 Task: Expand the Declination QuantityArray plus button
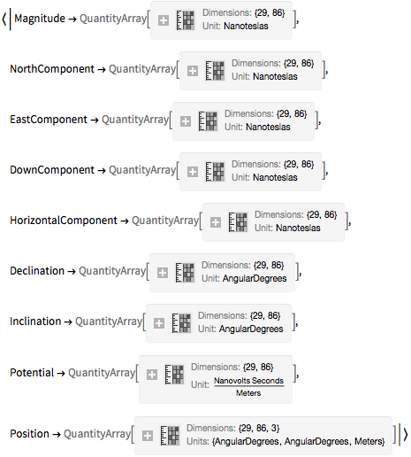(x=163, y=273)
